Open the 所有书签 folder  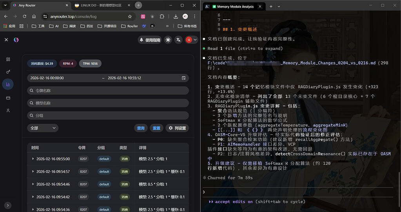pyautogui.click(x=187, y=26)
